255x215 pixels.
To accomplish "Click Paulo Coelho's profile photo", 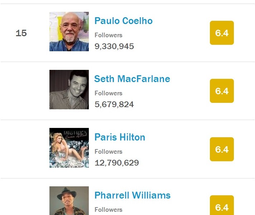I will [x=69, y=32].
